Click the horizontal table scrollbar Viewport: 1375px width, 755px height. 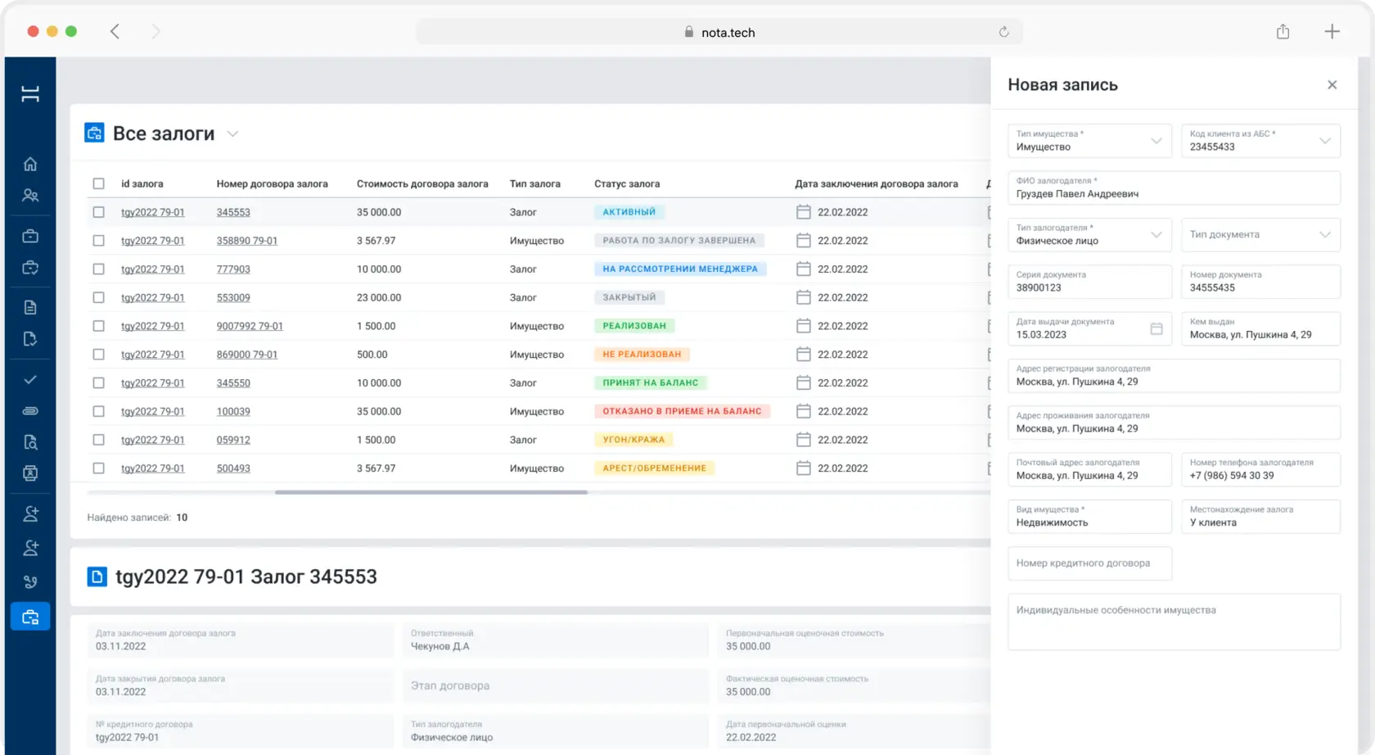(x=431, y=492)
